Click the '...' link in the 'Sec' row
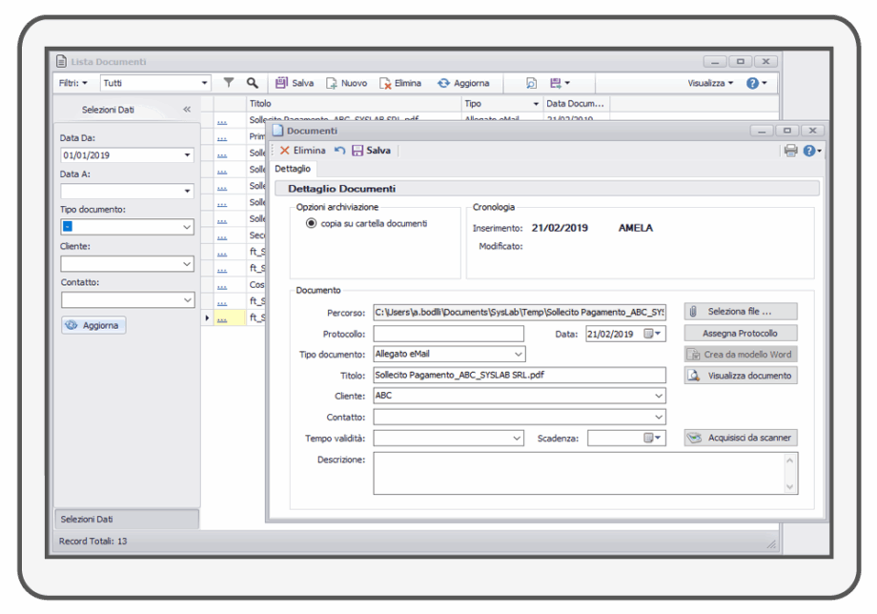This screenshot has height=614, width=877. [222, 236]
